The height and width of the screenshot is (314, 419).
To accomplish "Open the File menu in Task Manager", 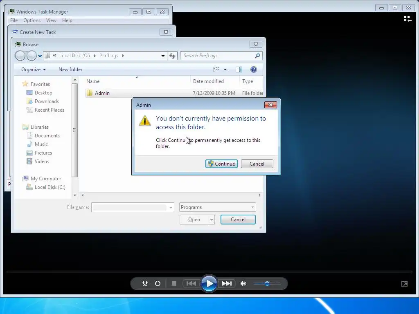I will coord(14,20).
